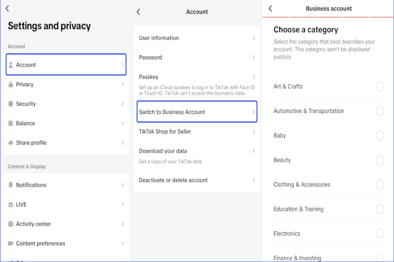
Task: Select Education & Training radio button
Action: point(380,209)
